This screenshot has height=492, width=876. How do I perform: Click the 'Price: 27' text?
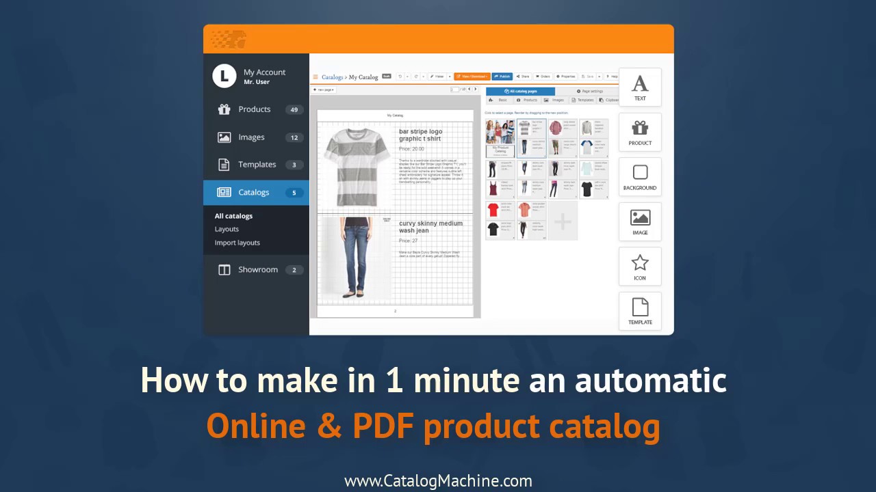(x=408, y=241)
